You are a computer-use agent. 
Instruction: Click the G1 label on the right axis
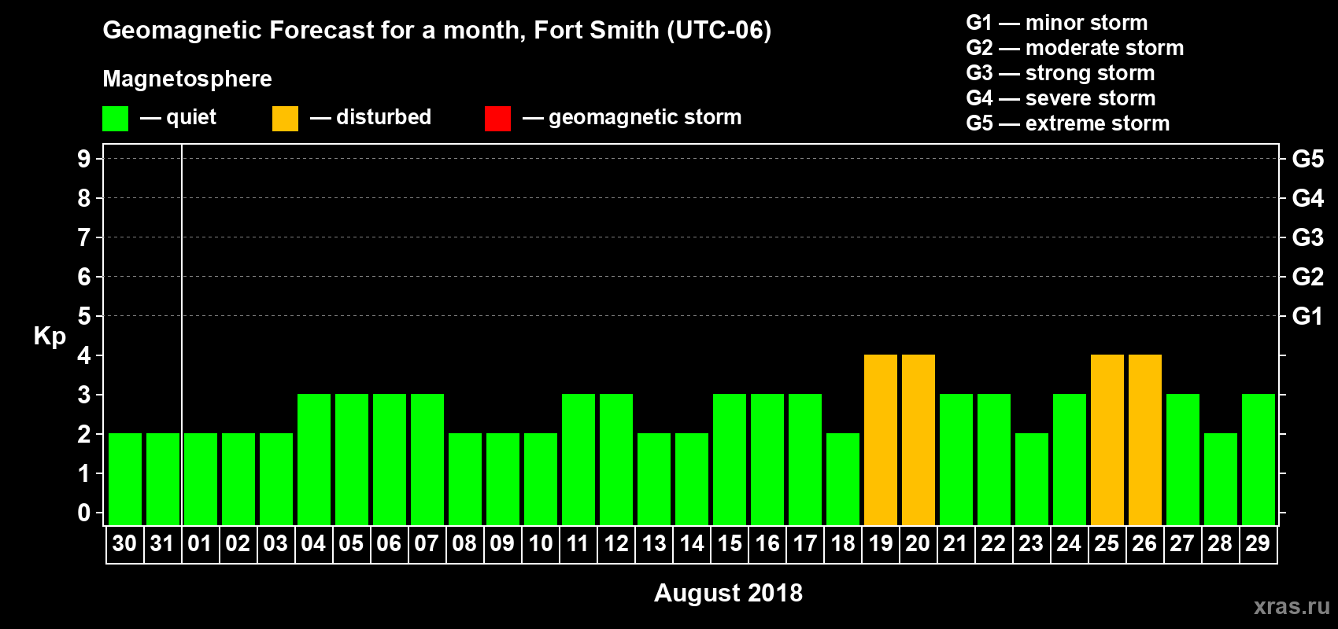1308,316
